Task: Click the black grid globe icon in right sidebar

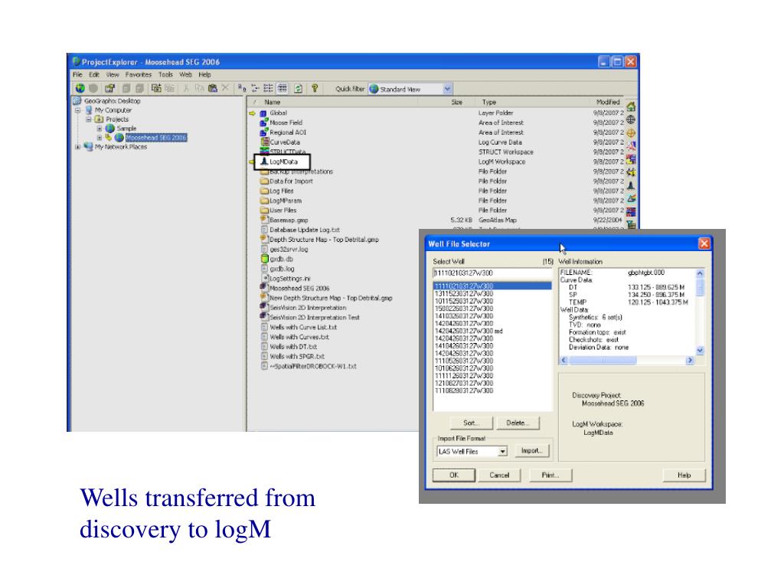Action: point(631,119)
